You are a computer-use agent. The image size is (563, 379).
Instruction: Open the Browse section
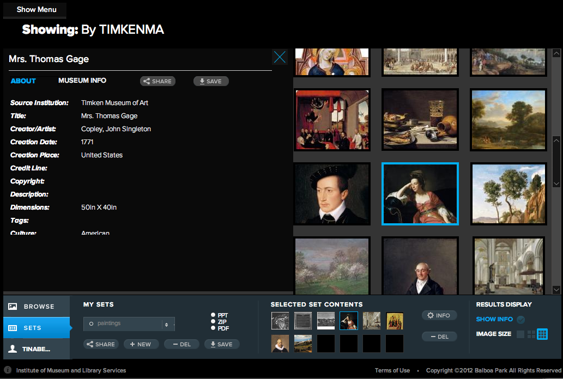pyautogui.click(x=37, y=307)
